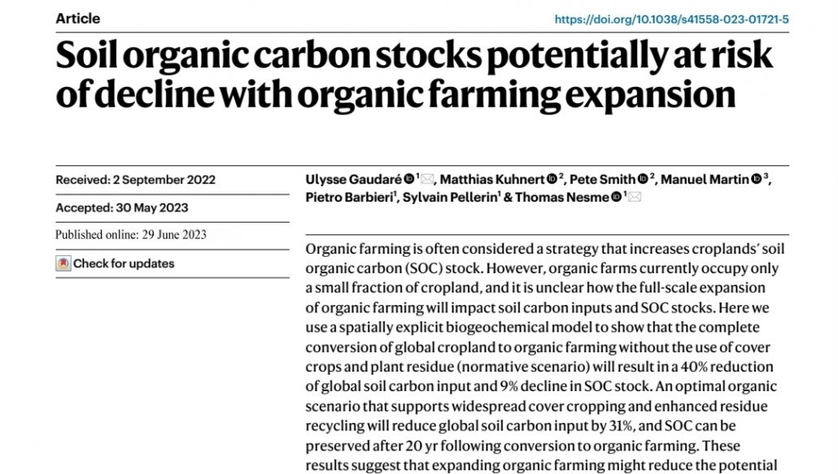Click the Published online date line
The height and width of the screenshot is (474, 838).
click(131, 235)
